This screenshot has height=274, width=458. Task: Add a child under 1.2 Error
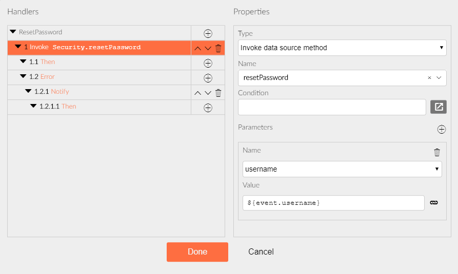point(208,78)
